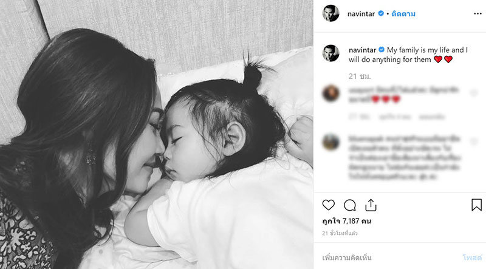Open comments via the speech bubble icon
Image resolution: width=486 pixels, height=269 pixels.
point(350,205)
